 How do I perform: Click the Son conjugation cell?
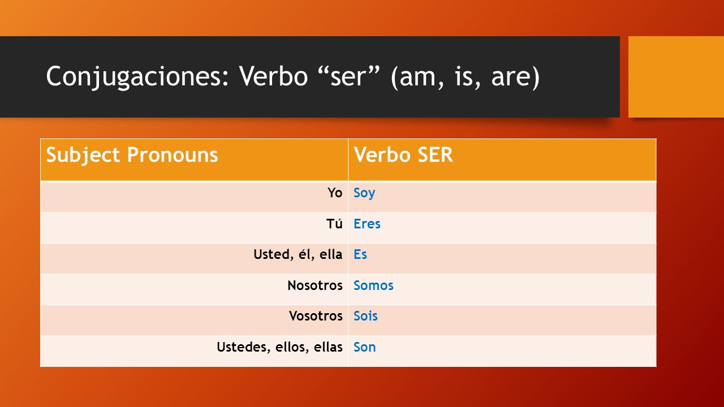click(x=502, y=351)
